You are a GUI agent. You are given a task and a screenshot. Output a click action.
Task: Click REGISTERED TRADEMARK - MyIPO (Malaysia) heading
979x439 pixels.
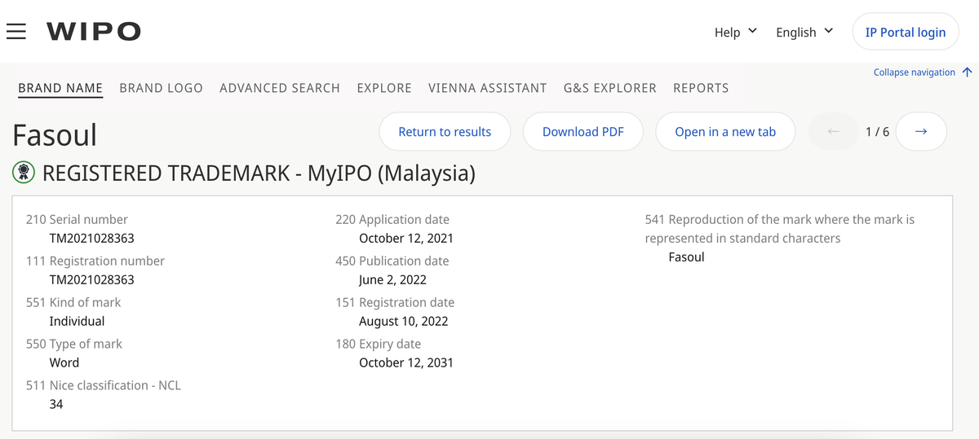coord(259,173)
